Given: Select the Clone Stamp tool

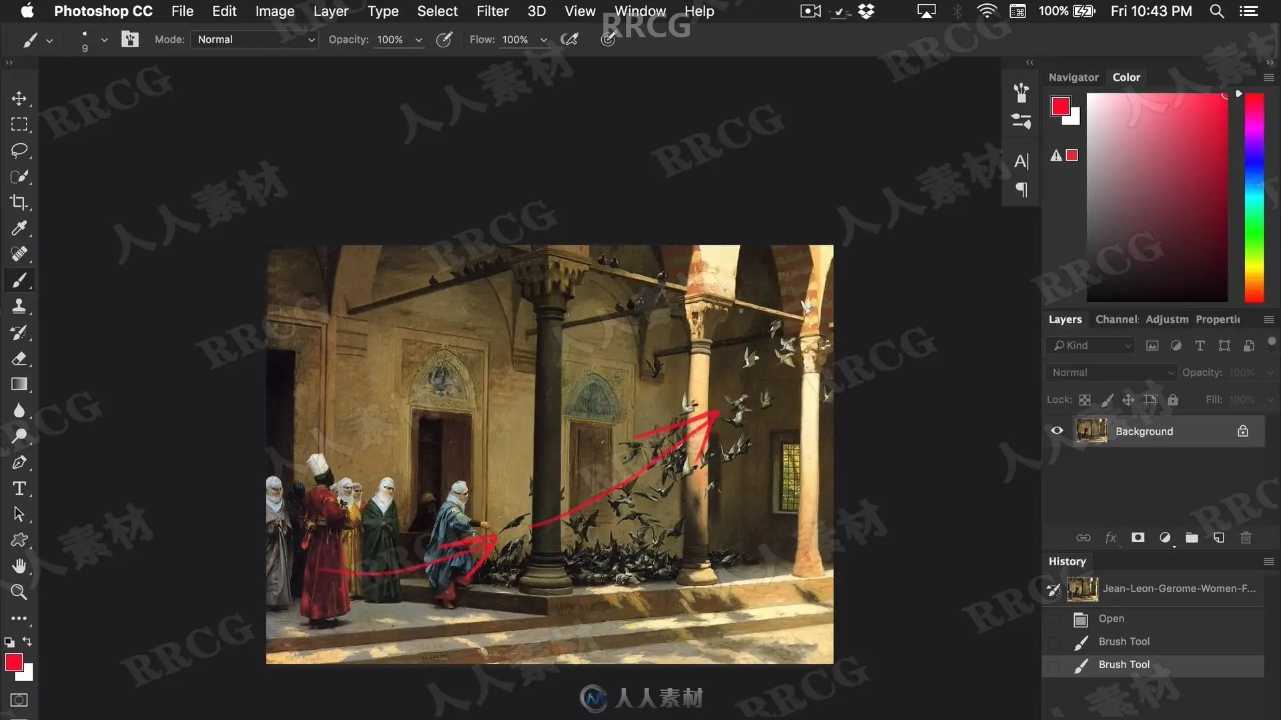Looking at the screenshot, I should pos(19,307).
